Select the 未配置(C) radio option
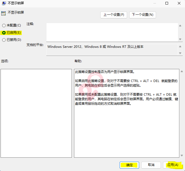Screen dimensions: 185x171 point(4,25)
